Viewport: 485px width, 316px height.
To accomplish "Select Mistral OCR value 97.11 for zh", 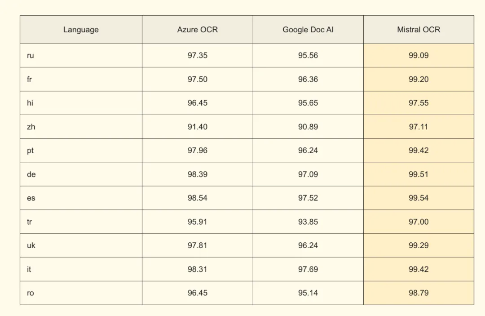I will pos(419,127).
